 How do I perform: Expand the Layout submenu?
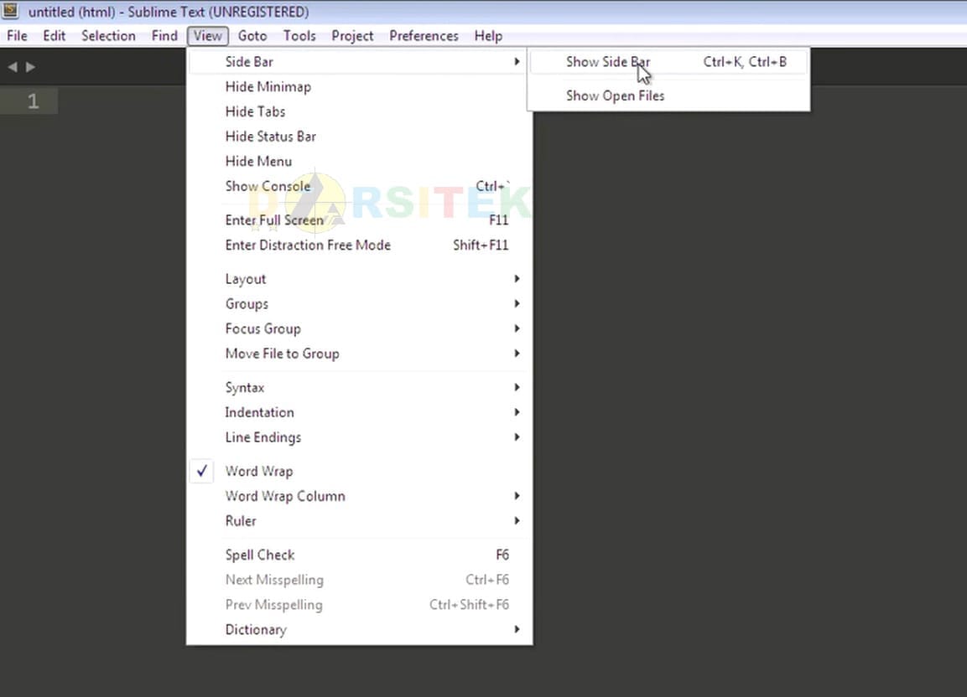click(x=360, y=279)
